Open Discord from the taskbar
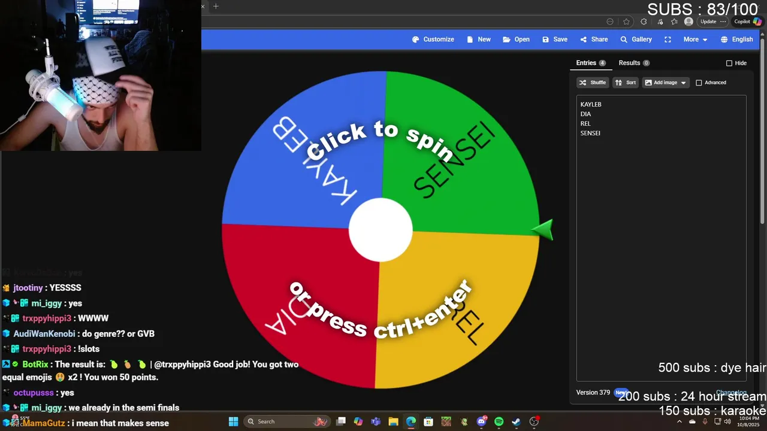 [x=482, y=421]
